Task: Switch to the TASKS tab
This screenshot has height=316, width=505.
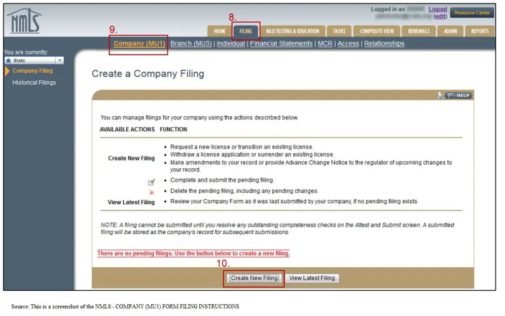Action: tap(339, 31)
